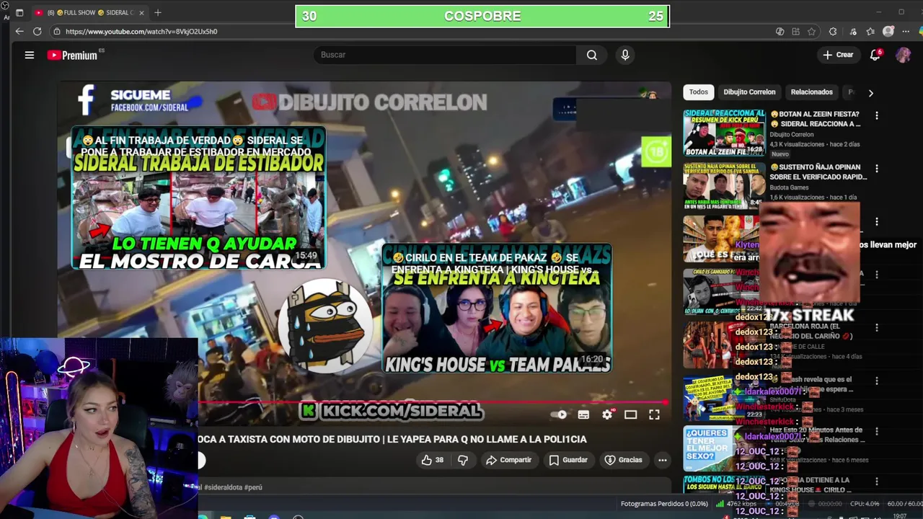Open options menu for BARCELONA ROJA video

point(877,327)
